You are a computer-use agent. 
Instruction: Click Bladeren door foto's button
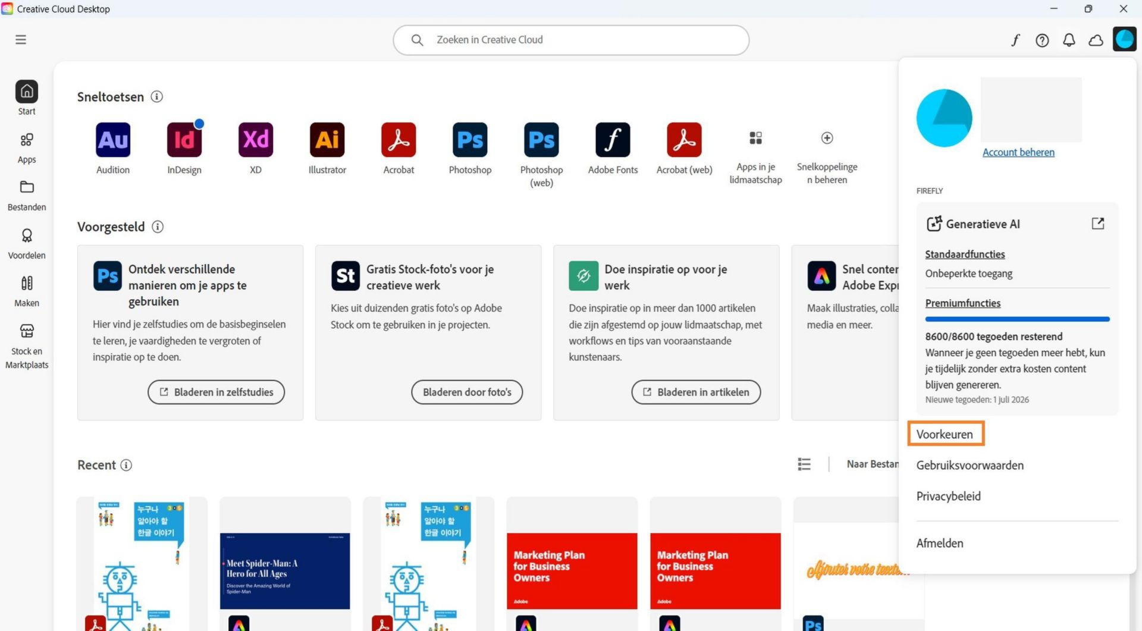(467, 392)
